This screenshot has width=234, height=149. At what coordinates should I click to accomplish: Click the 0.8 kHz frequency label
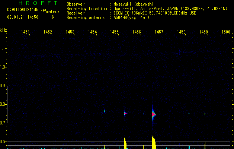(3, 104)
